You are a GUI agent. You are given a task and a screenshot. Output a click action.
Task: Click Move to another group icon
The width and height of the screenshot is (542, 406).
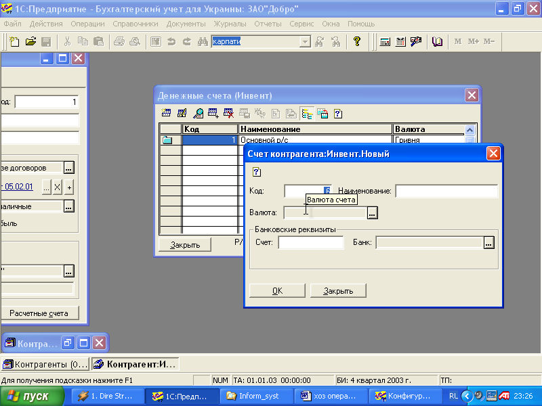tap(322, 113)
